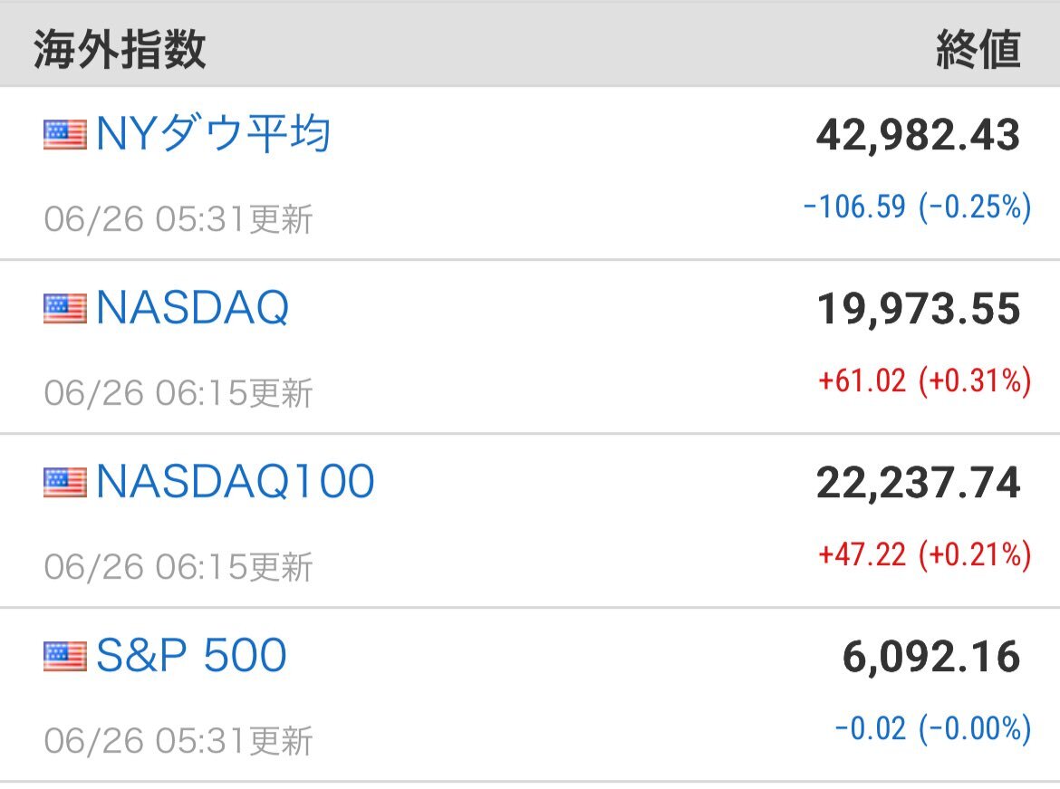Click the 06/26 06:15更新 timestamp under NASDAQ100
The height and width of the screenshot is (789, 1060).
point(178,566)
